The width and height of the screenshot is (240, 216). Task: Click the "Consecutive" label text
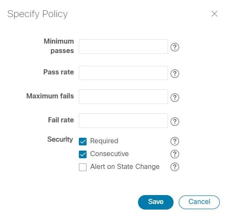point(109,154)
